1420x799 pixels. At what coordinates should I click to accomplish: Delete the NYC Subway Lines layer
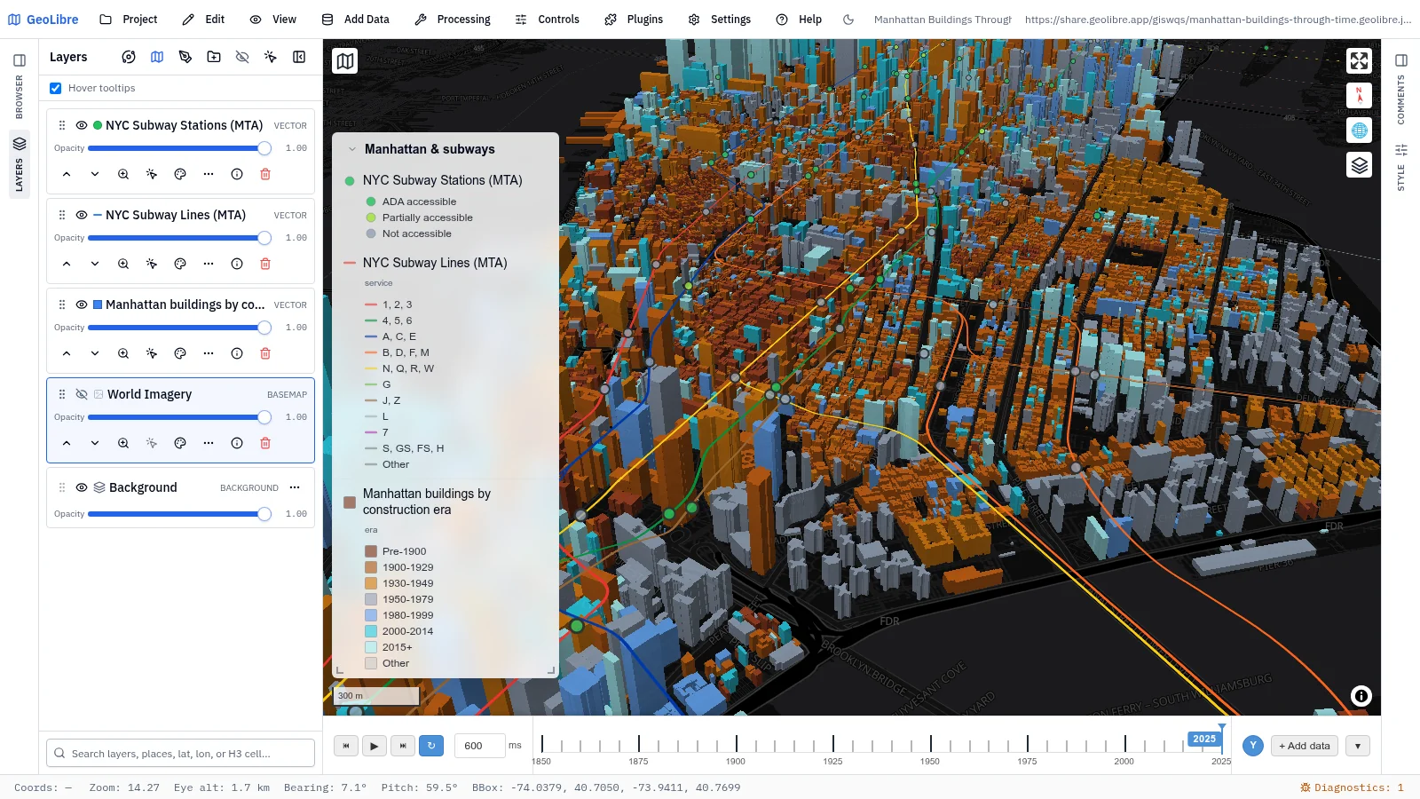pos(265,264)
